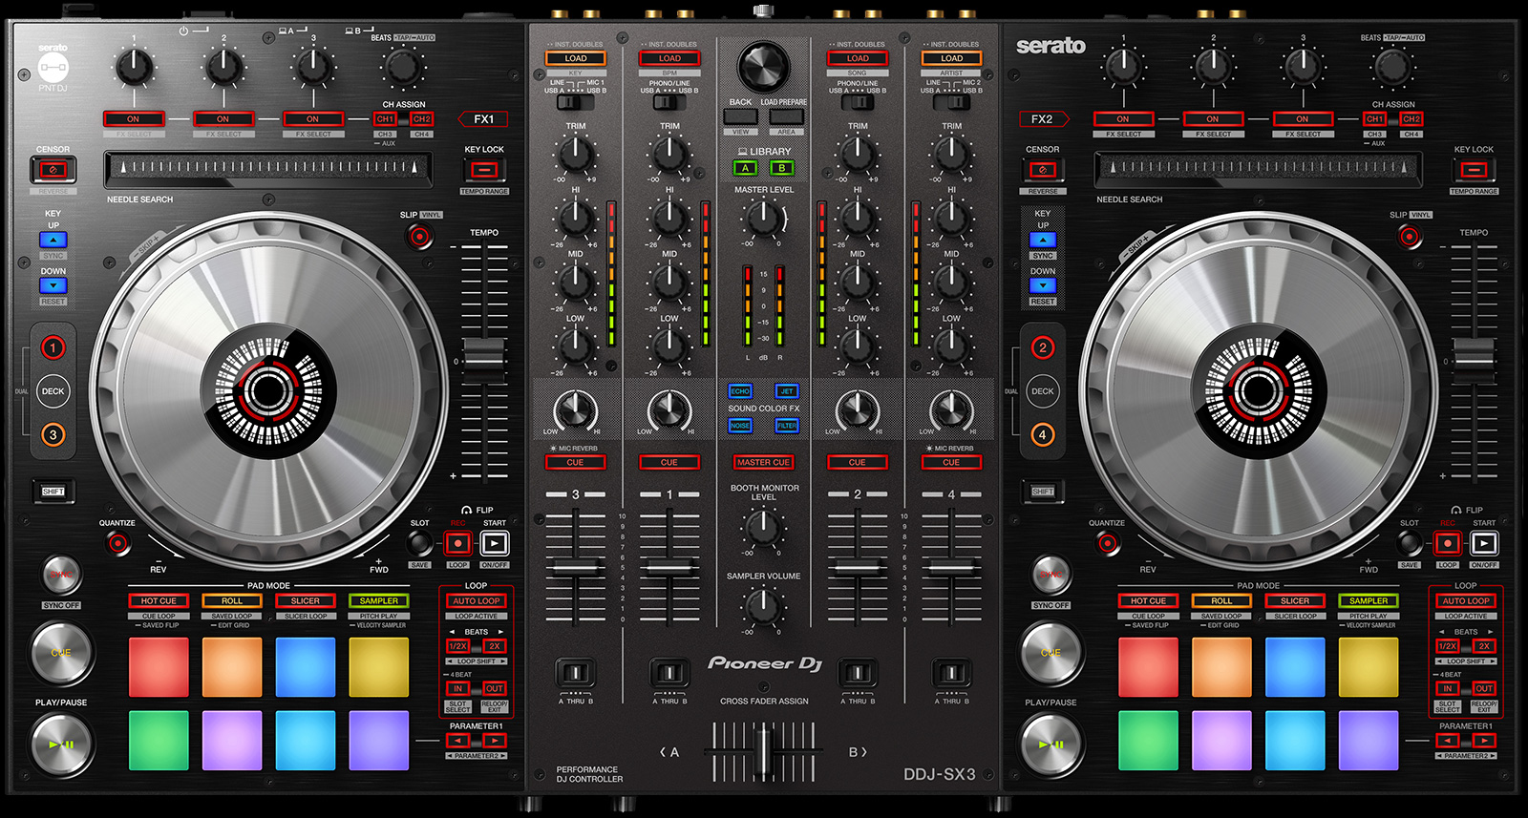Click the left DECK dual button
This screenshot has height=818, width=1528.
click(x=53, y=391)
